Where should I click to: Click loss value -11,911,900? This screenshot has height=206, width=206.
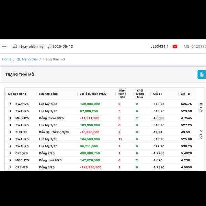point(90,118)
